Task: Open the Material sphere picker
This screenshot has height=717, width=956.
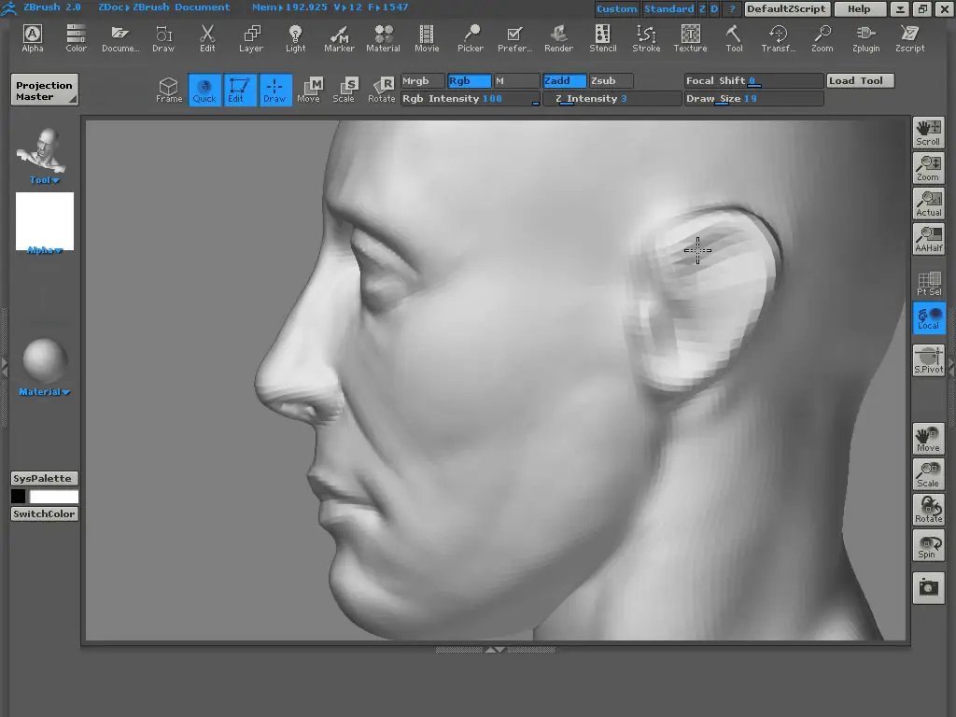Action: click(x=44, y=365)
